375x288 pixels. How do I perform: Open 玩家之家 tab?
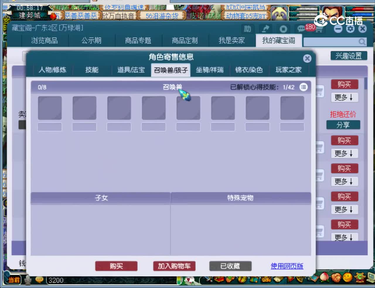tap(289, 70)
